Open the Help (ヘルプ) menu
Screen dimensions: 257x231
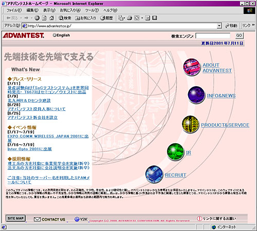click(x=111, y=10)
